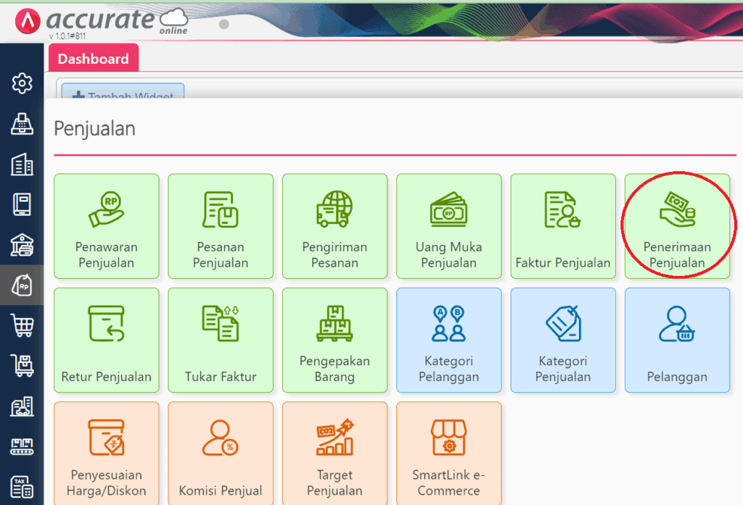Open Faktur Penjualan
The image size is (743, 505).
click(x=563, y=226)
